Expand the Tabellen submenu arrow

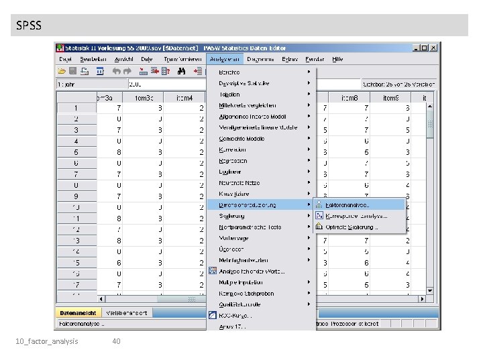click(x=309, y=95)
